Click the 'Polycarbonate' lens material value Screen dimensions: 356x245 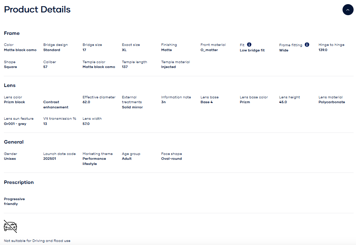click(331, 102)
